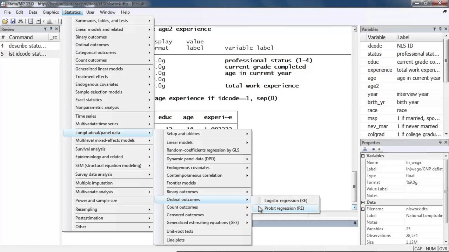Filter commands in the Review panel
Image resolution: width=449 pixels, height=252 pixels.
click(45, 29)
